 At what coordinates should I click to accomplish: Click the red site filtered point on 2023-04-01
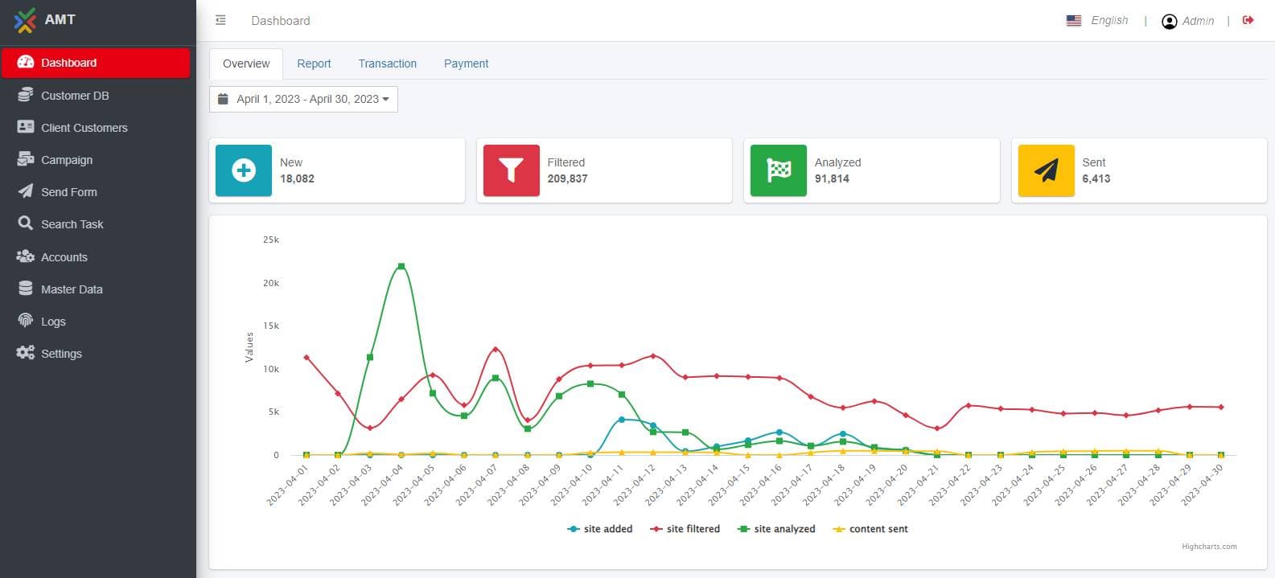[x=306, y=357]
